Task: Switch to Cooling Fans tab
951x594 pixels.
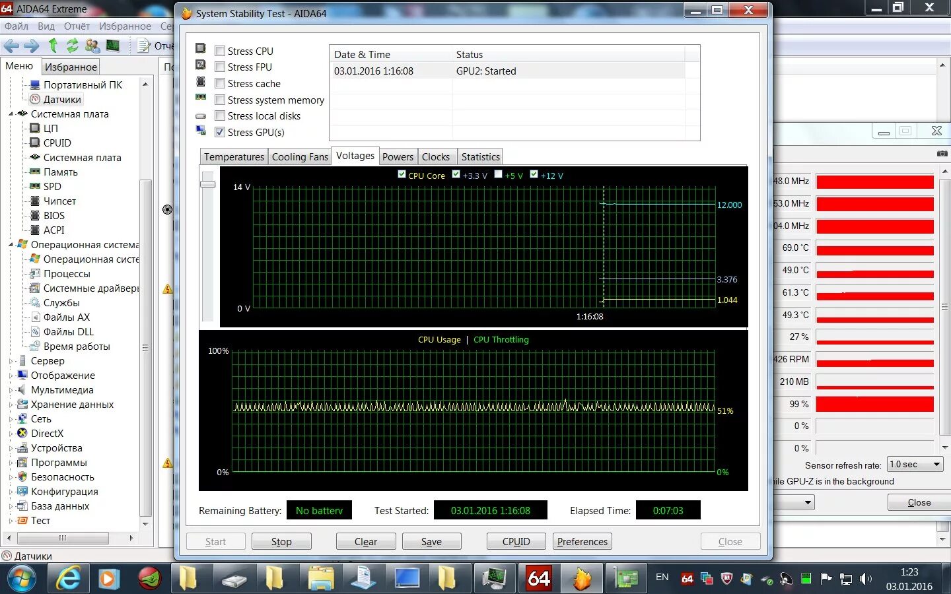Action: point(300,157)
